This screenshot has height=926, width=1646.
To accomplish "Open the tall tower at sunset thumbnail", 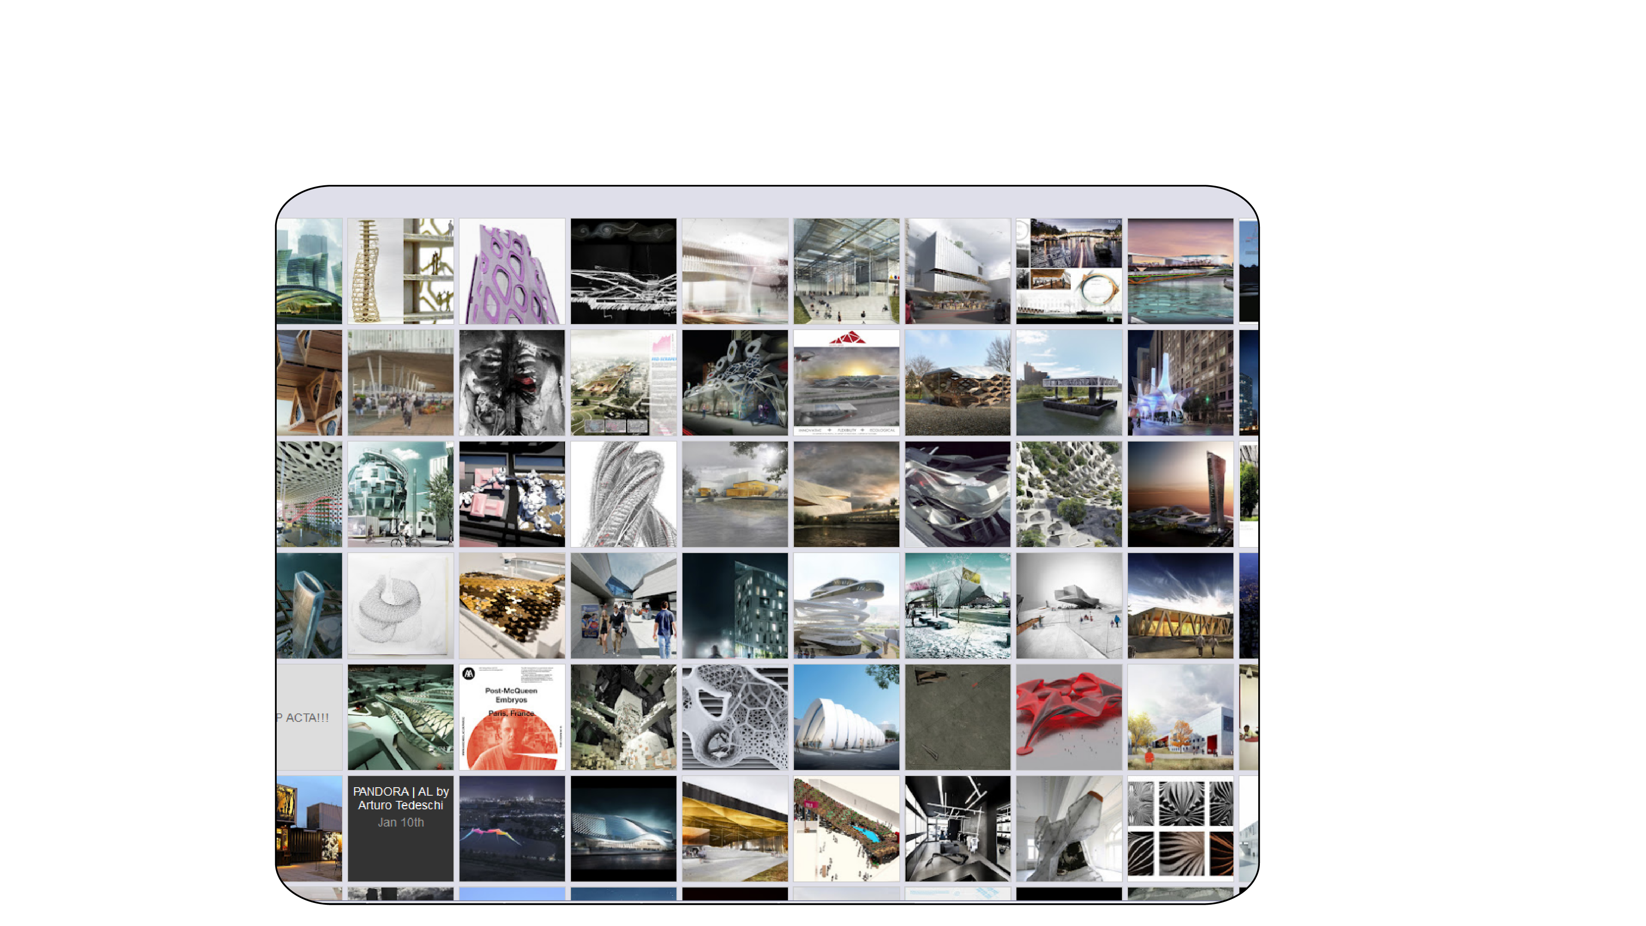I will [1180, 494].
